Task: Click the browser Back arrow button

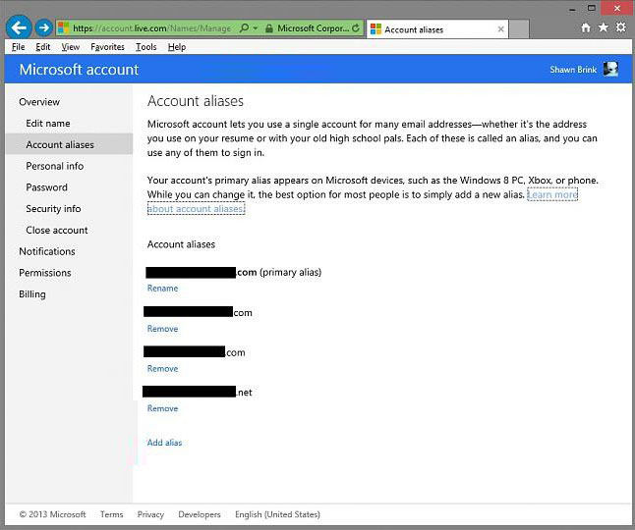Action: (x=19, y=27)
